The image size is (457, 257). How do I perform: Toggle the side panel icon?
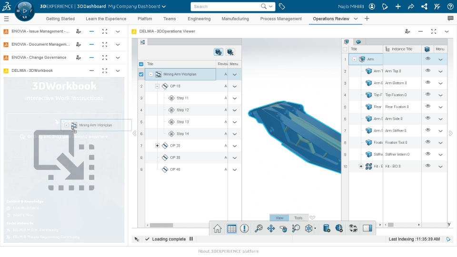(367, 228)
